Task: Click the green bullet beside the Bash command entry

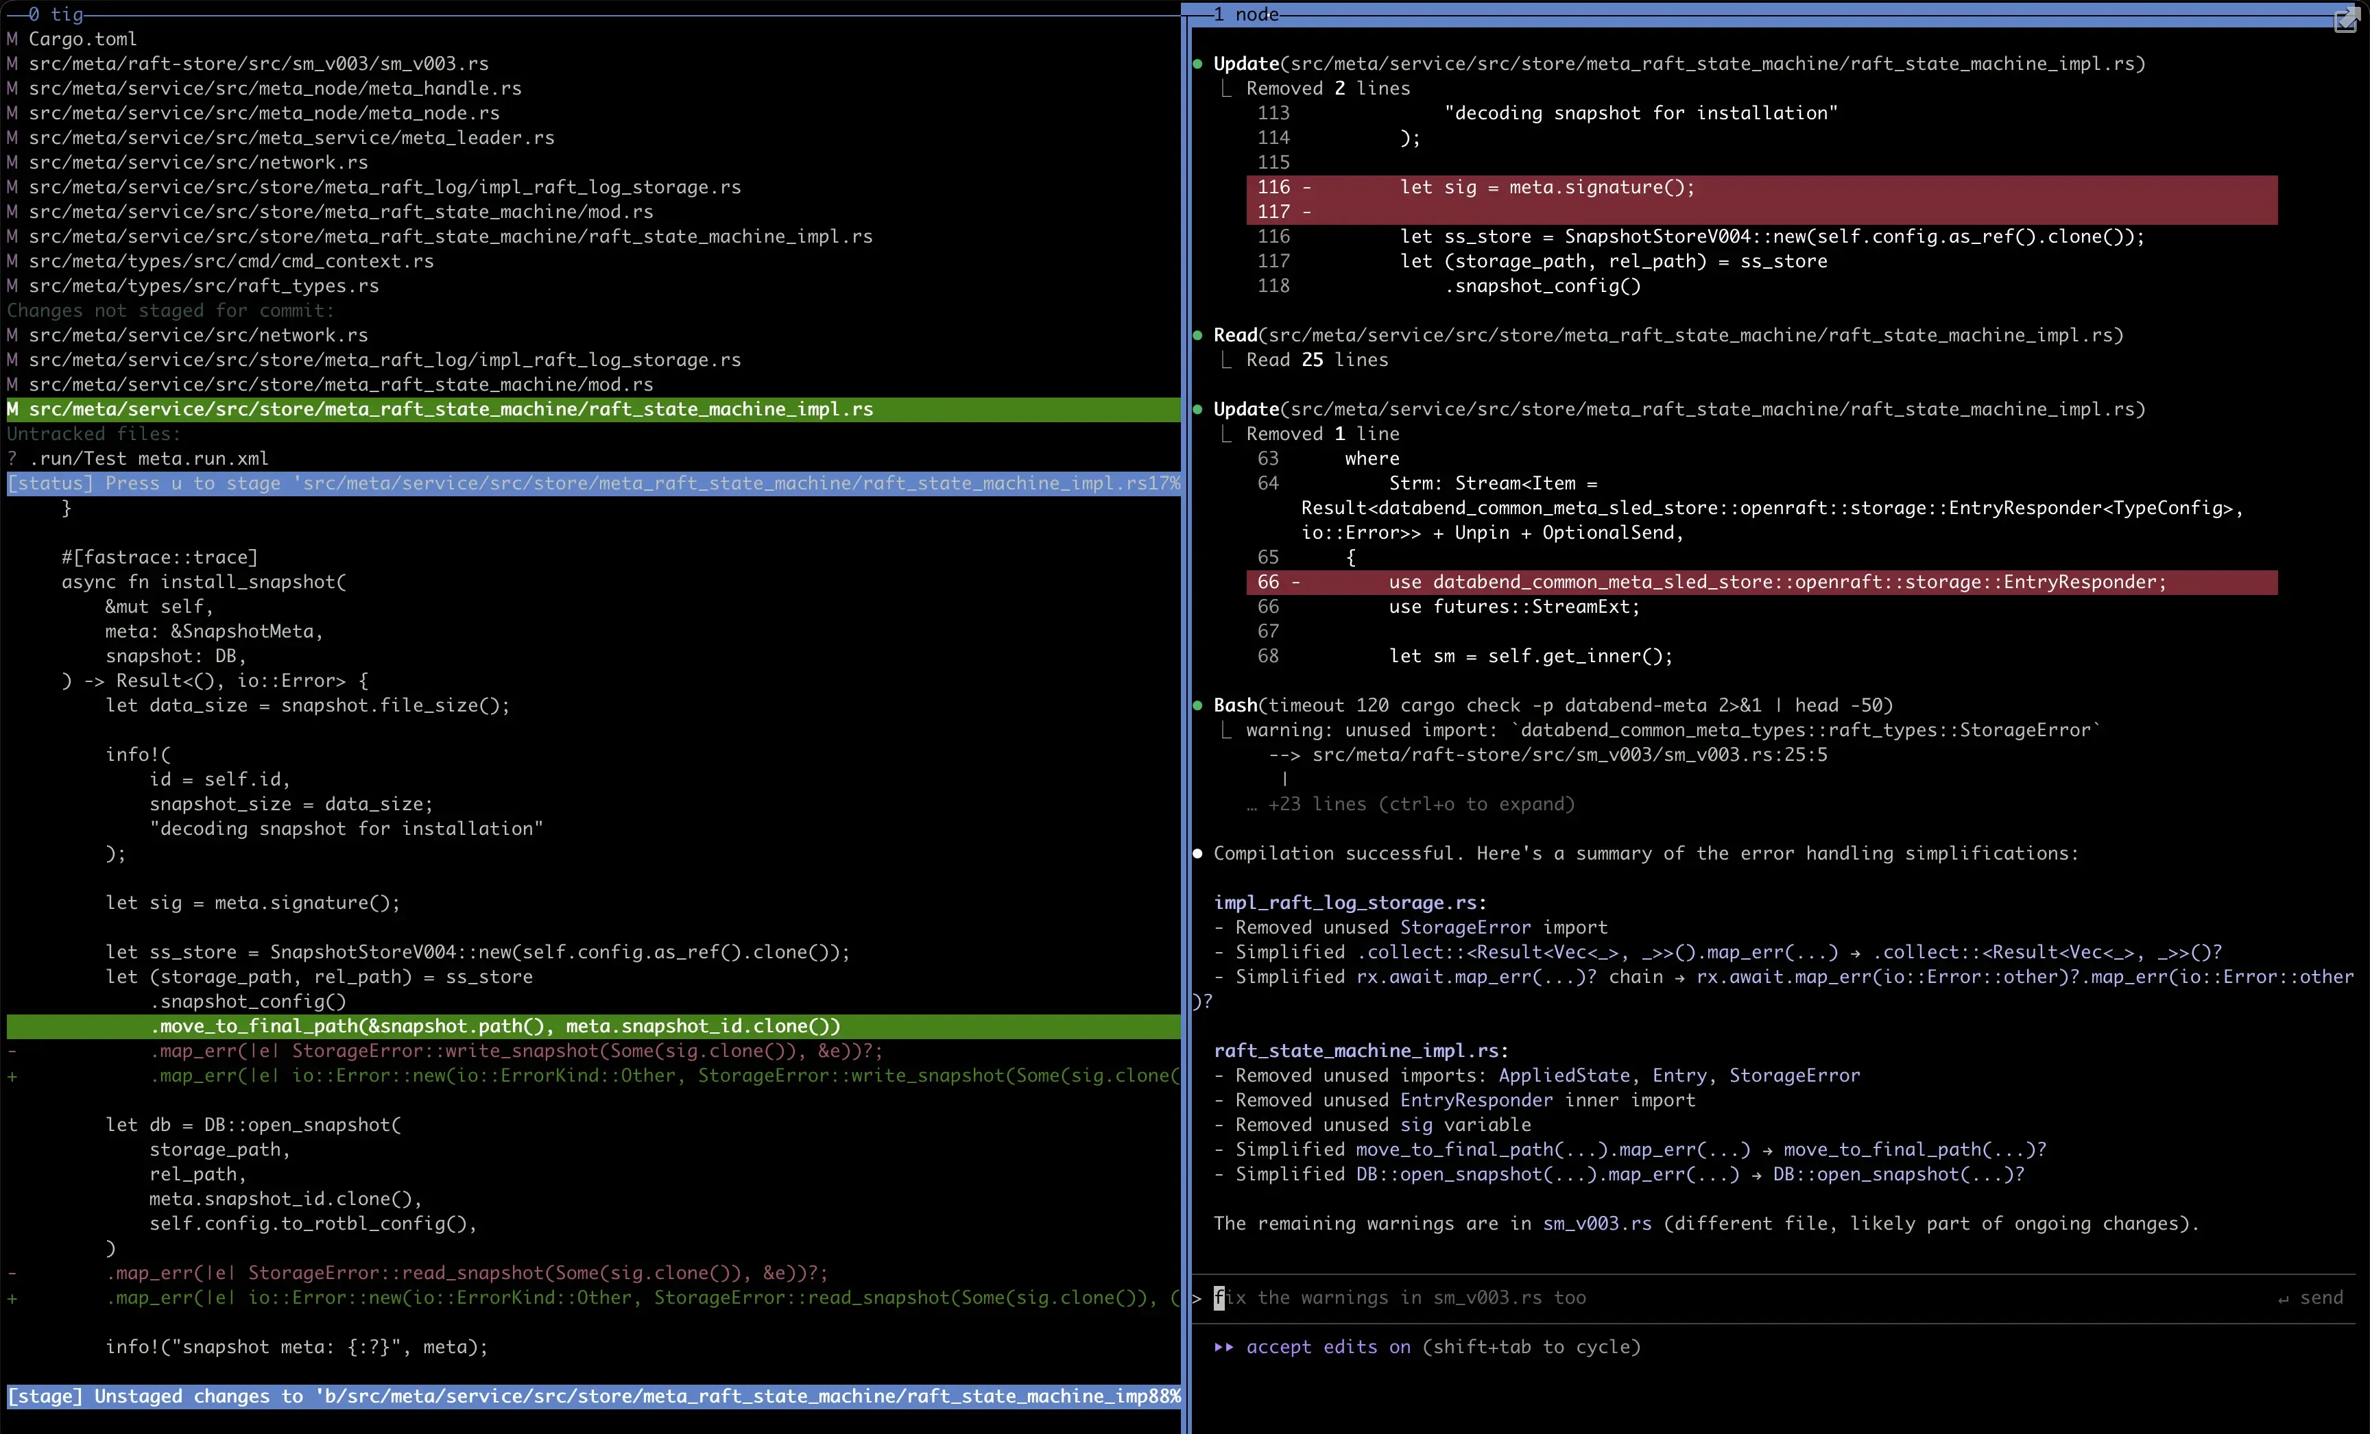Action: click(x=1197, y=705)
